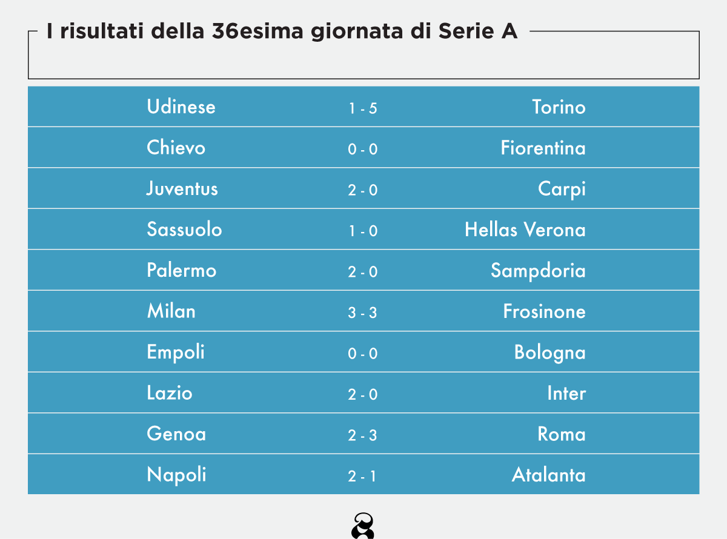Select the Chievo team name
Screen dimensions: 727x539
[x=176, y=148]
